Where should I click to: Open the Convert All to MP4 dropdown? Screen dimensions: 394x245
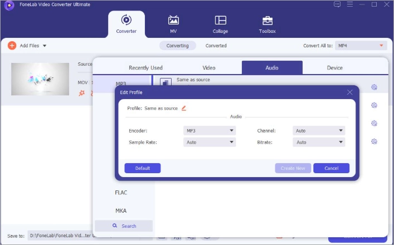(x=361, y=46)
